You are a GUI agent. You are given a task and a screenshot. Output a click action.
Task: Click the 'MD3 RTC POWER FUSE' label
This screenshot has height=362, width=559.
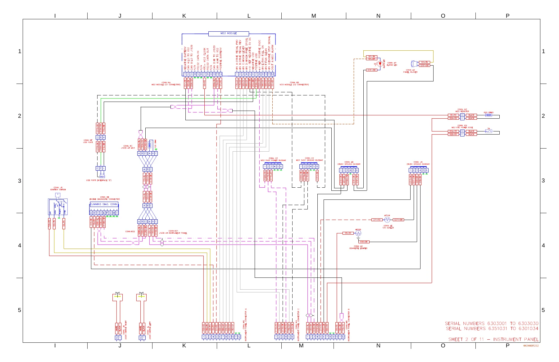click(x=462, y=127)
